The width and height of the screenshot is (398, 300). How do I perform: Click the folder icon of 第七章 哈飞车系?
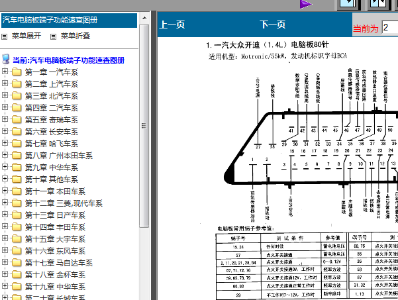(x=17, y=144)
